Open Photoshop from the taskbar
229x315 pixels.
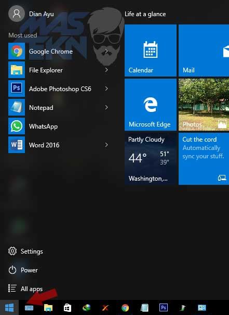pyautogui.click(x=164, y=308)
